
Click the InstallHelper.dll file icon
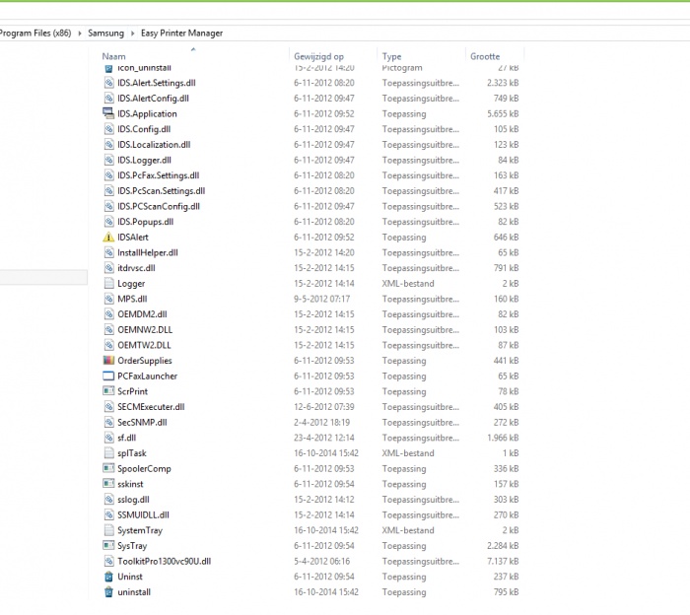(108, 252)
